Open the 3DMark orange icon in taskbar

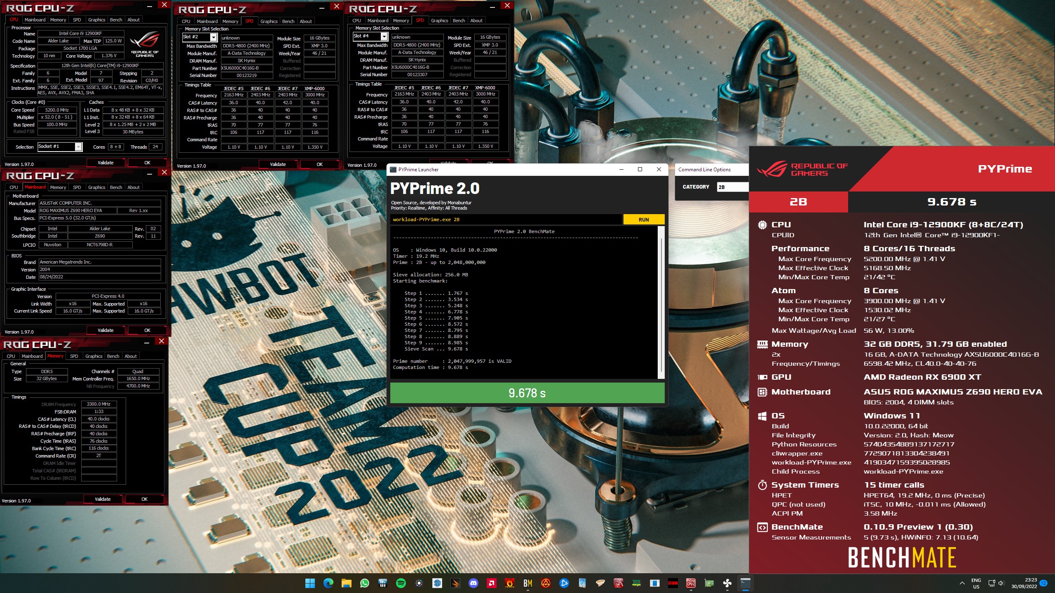click(455, 583)
